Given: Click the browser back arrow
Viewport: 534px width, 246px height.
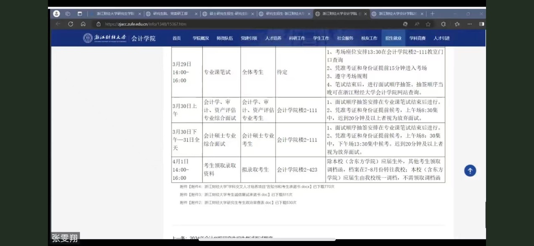Looking at the screenshot, I should coord(58,24).
